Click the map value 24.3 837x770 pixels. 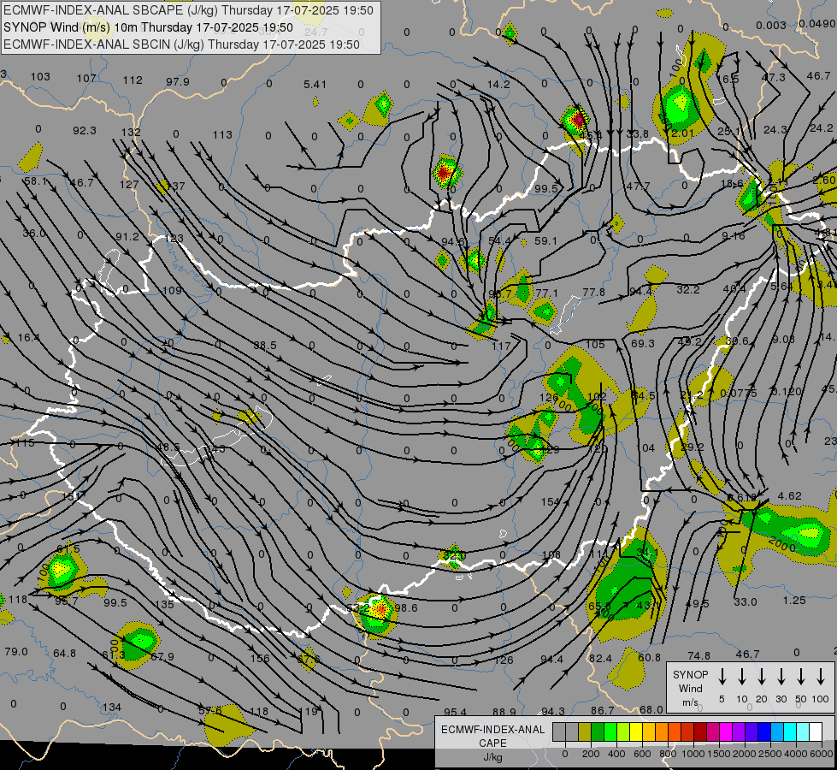coord(775,129)
